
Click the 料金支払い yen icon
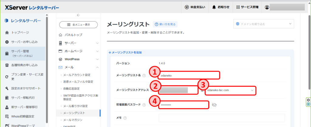coord(187,7)
